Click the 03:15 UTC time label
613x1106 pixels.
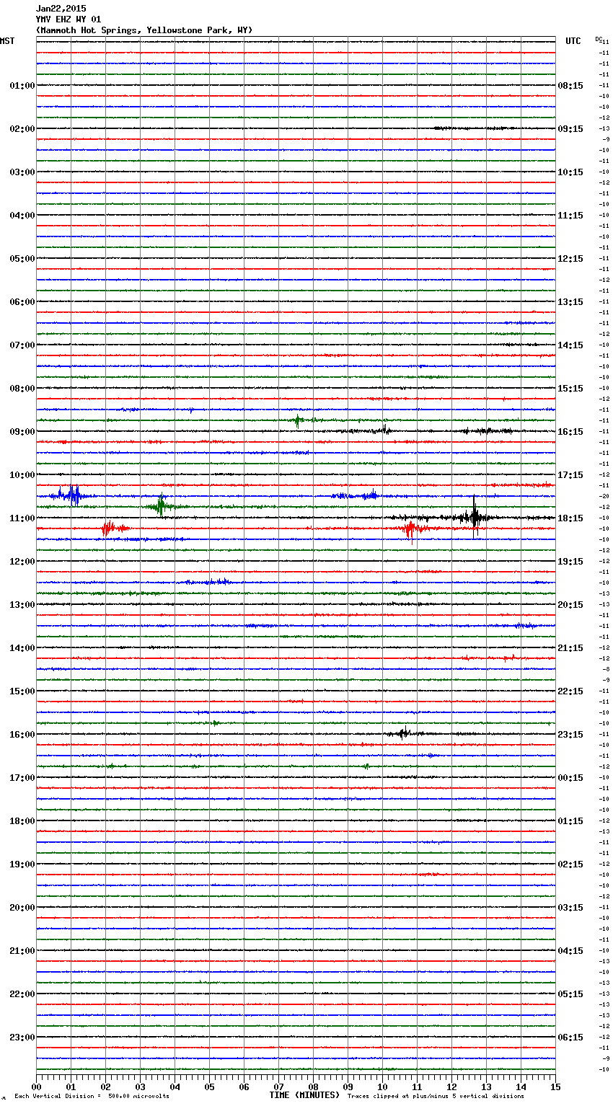coord(570,908)
